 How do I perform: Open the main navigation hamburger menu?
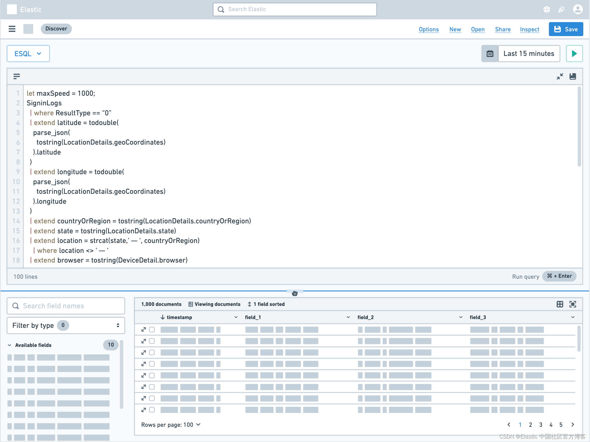coord(12,29)
